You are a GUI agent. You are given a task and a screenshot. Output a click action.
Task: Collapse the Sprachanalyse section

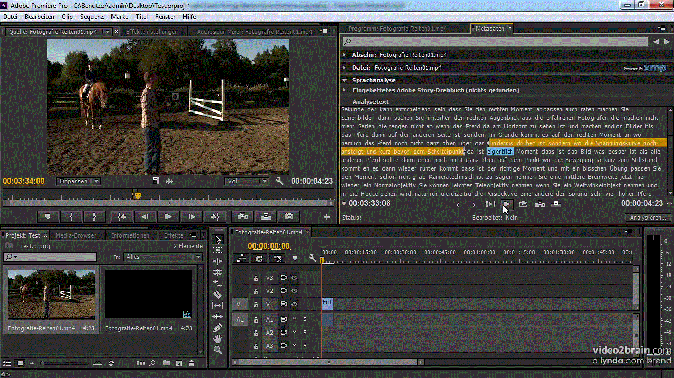344,80
